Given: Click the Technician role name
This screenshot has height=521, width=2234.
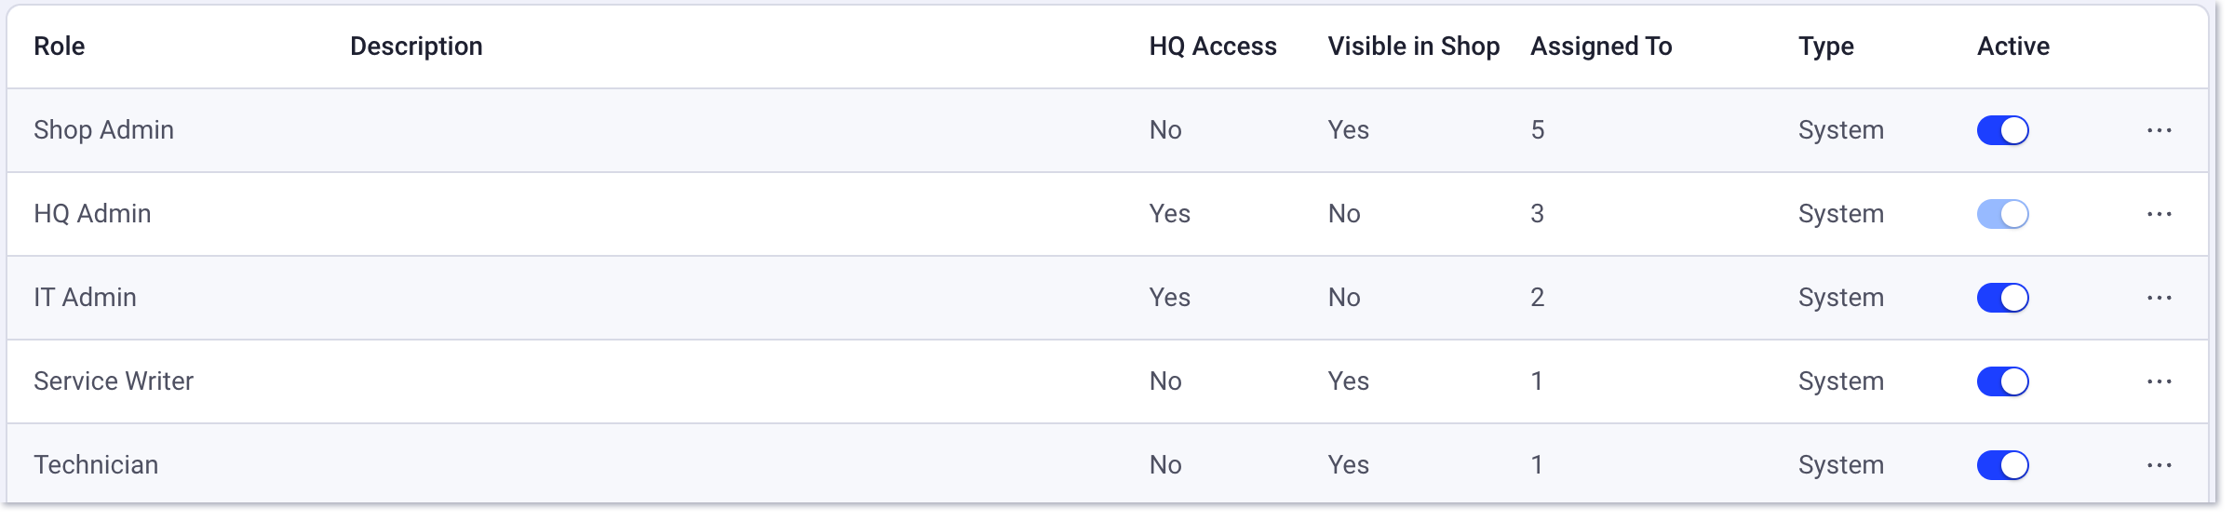Looking at the screenshot, I should click(x=96, y=465).
